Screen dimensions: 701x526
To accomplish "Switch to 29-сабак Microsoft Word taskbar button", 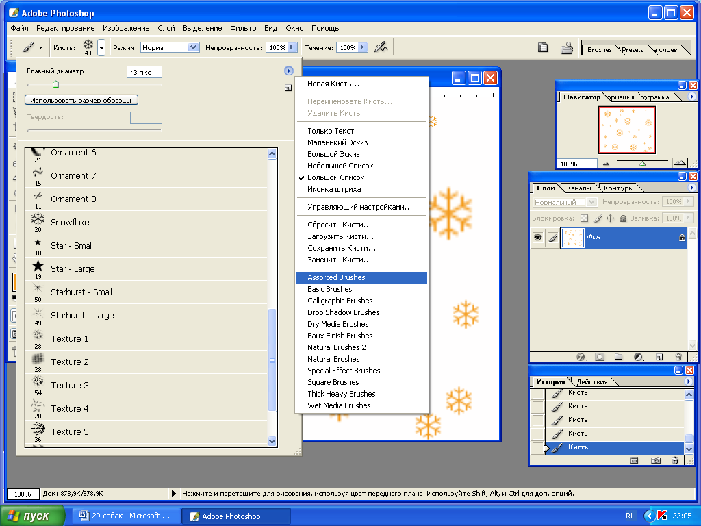I will click(125, 516).
